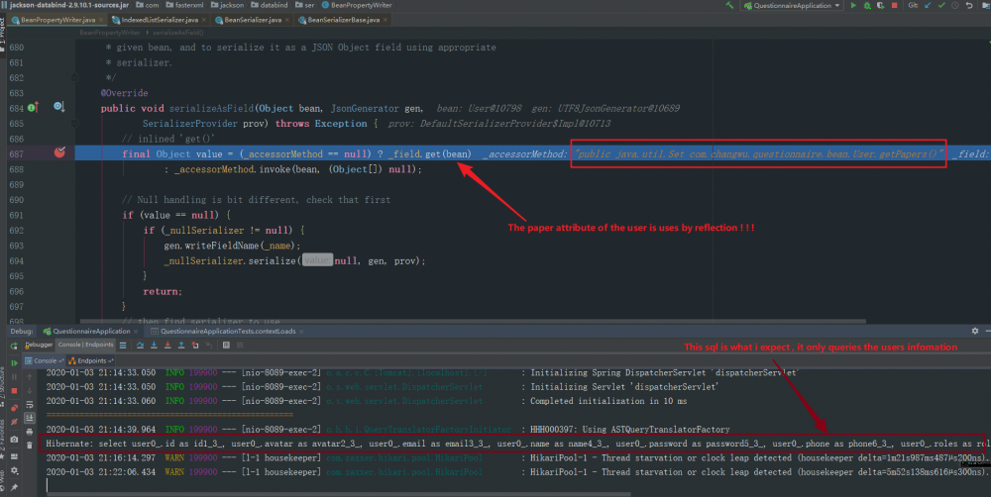The width and height of the screenshot is (991, 497).
Task: Close the QuestionnaireApplication debug session tab
Action: [x=136, y=332]
